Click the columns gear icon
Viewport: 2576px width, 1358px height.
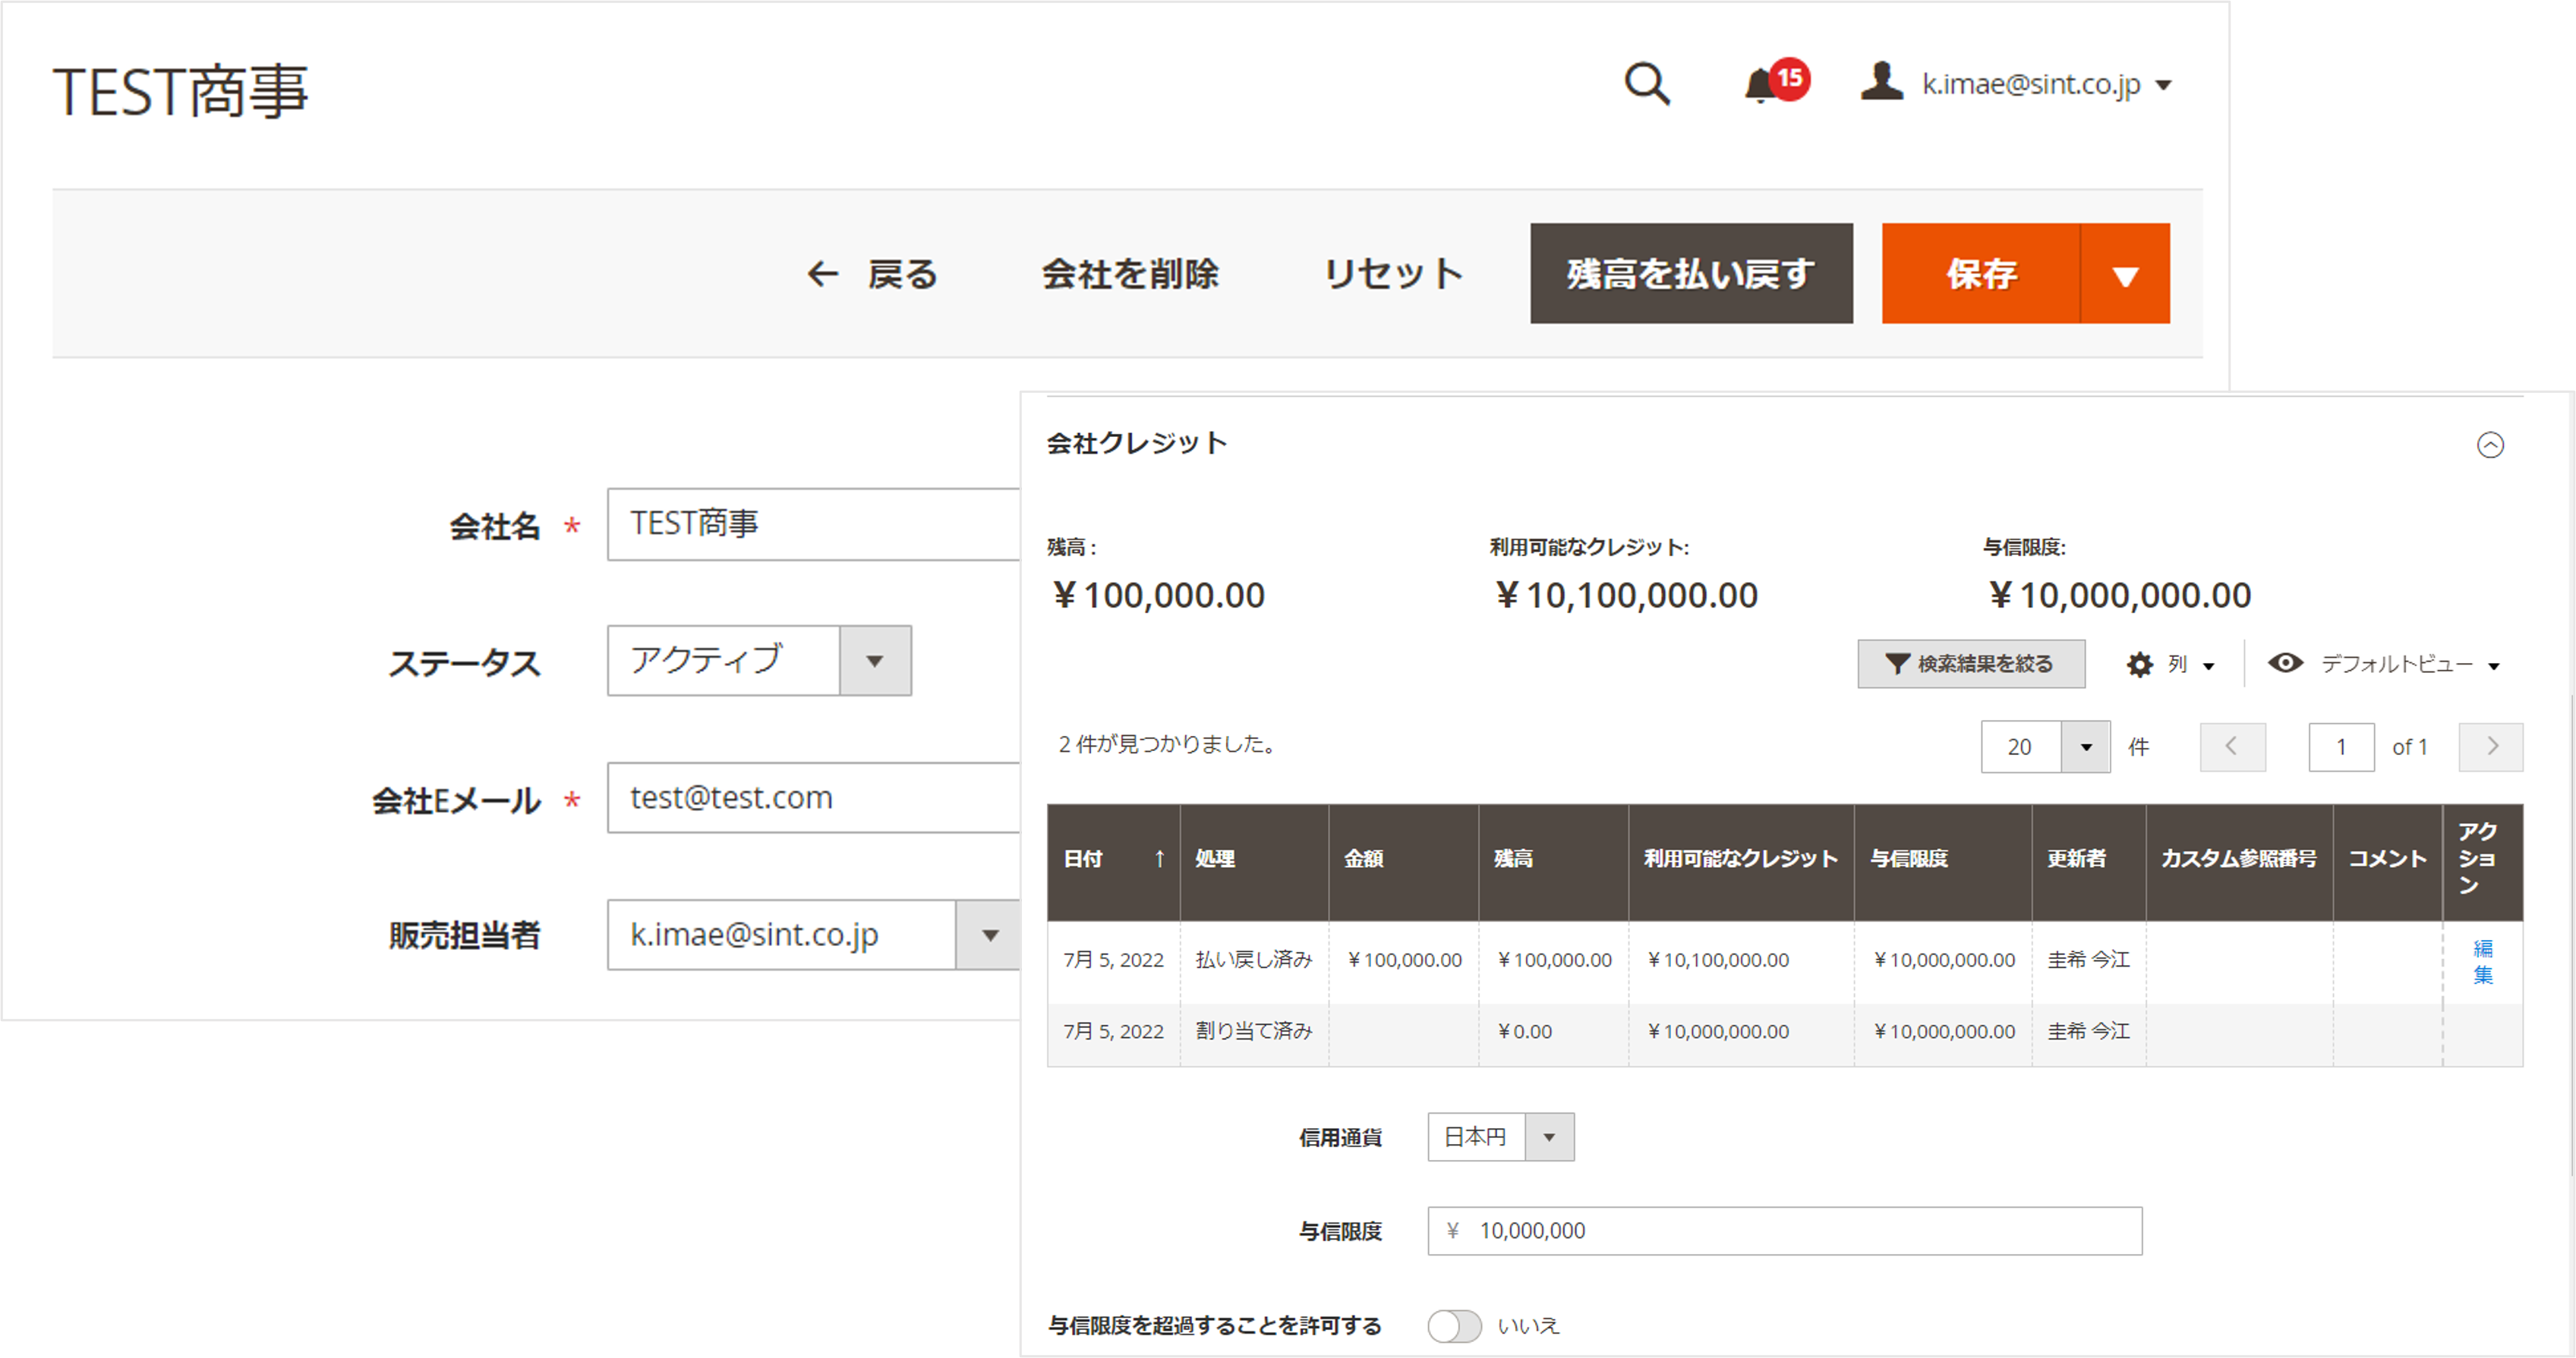point(2139,665)
